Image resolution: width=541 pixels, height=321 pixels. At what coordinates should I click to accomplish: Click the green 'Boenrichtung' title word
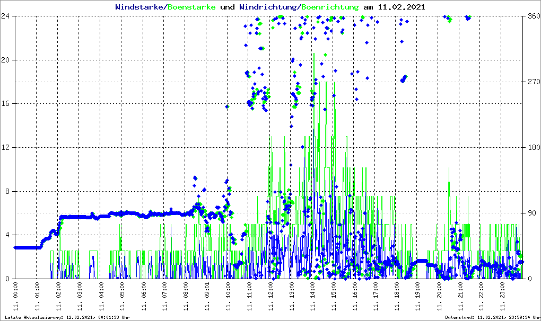click(330, 7)
